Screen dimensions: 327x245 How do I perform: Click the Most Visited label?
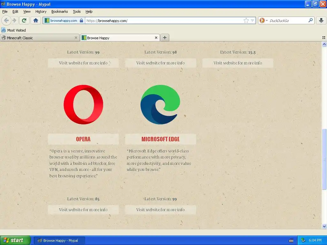[17, 30]
